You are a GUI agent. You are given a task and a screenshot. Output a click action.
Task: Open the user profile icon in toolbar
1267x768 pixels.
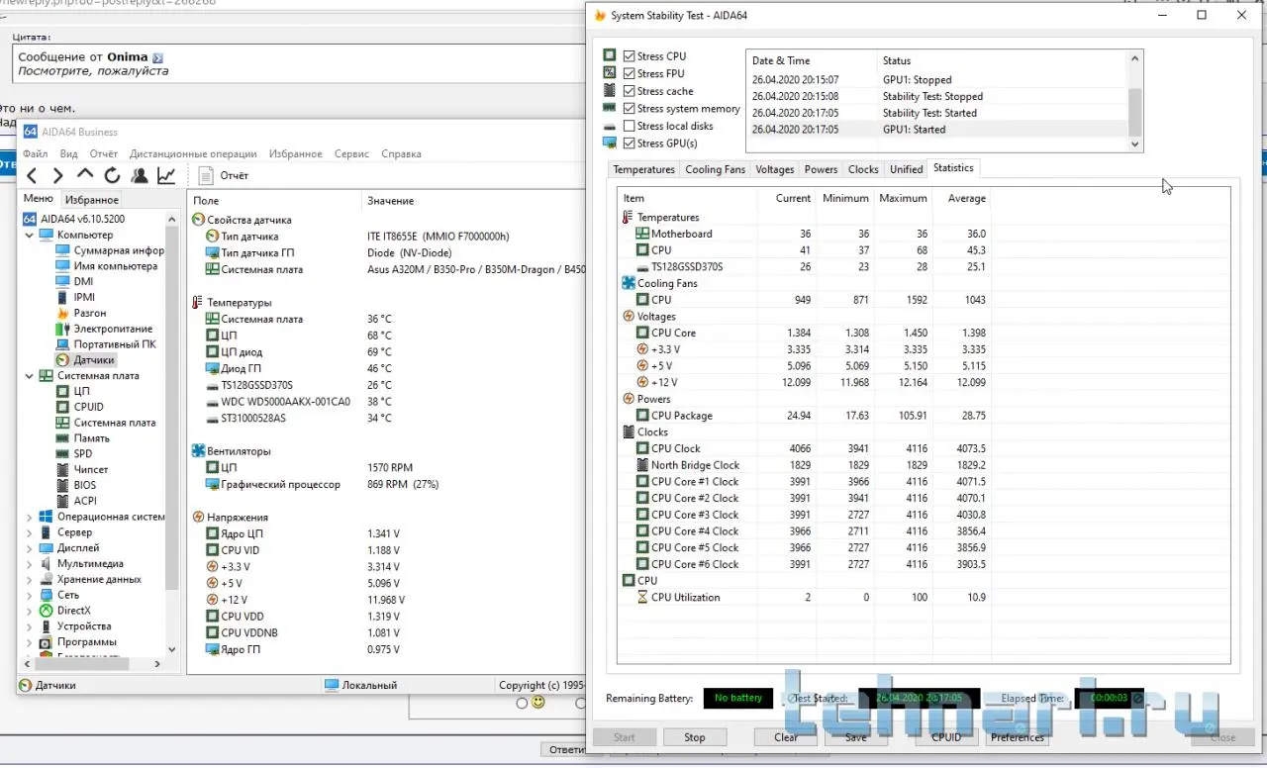coord(140,175)
